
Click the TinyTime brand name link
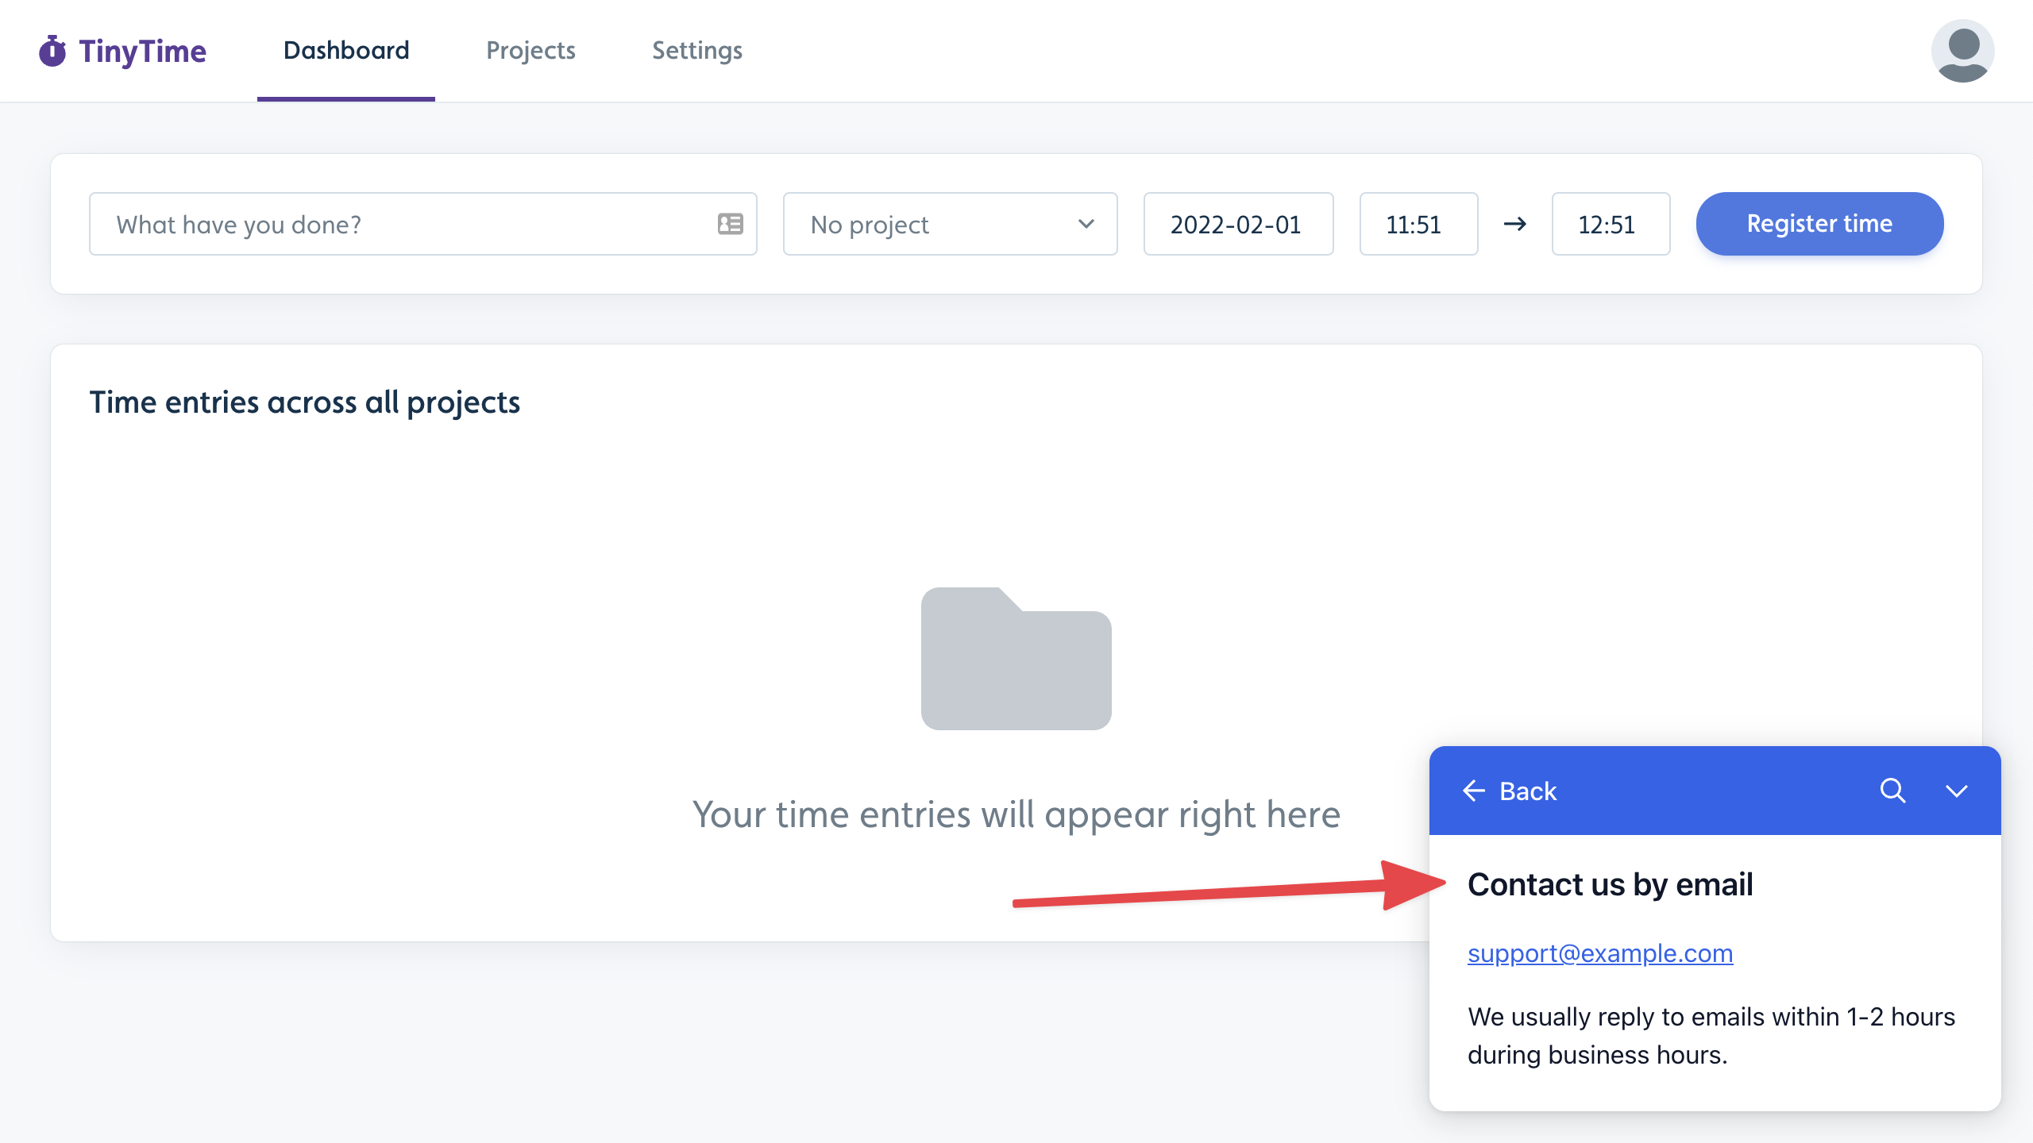pyautogui.click(x=143, y=51)
